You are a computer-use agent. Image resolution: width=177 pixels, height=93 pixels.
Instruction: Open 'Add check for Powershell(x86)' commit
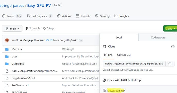(80, 78)
